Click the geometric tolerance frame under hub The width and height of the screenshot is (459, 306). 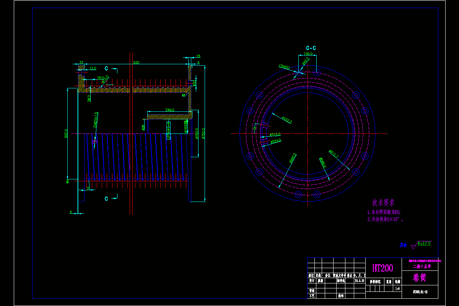tap(168, 130)
